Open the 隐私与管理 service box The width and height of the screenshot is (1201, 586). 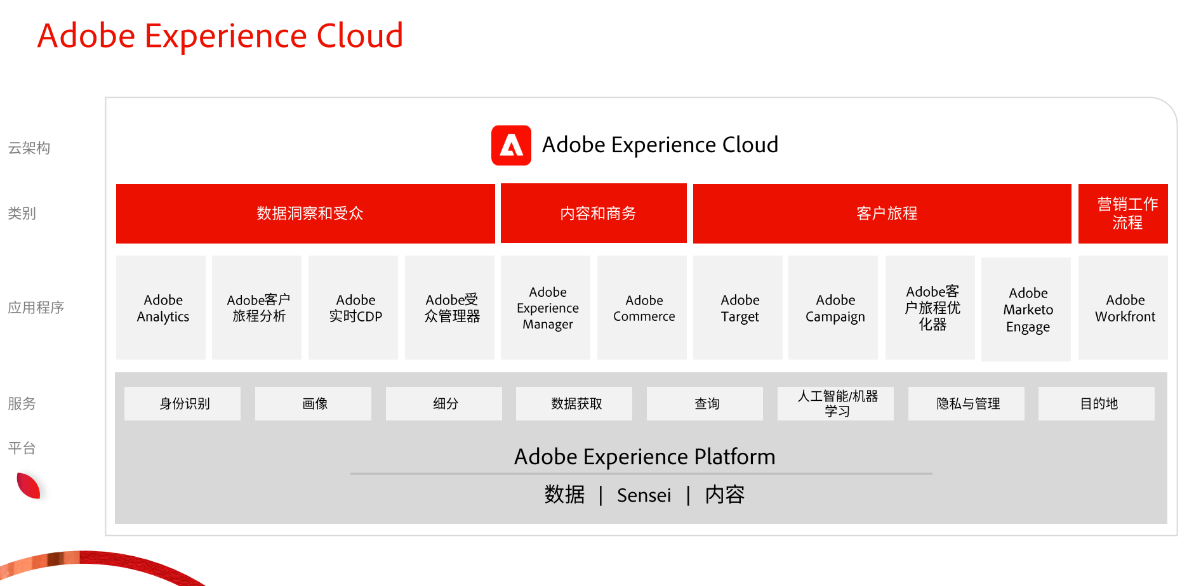(x=966, y=404)
